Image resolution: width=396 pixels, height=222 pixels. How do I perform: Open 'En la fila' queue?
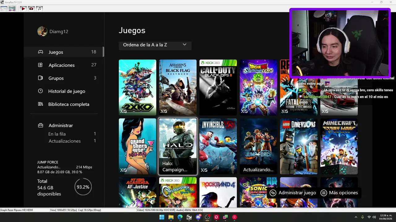(x=72, y=134)
